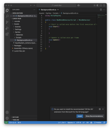
Task: Open editor More Actions ellipsis
Action: (104, 10)
